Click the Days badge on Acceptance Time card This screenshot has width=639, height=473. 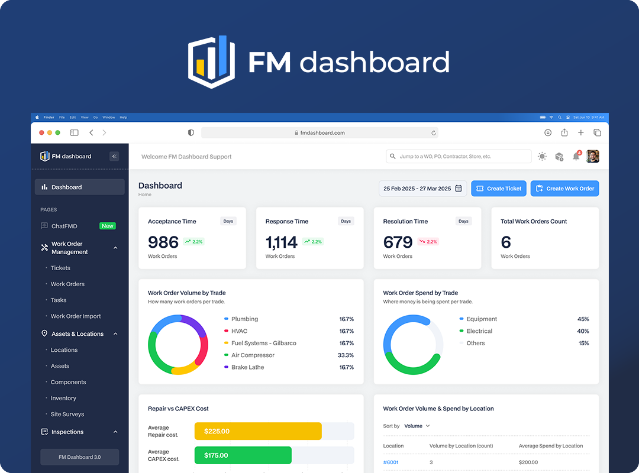228,221
